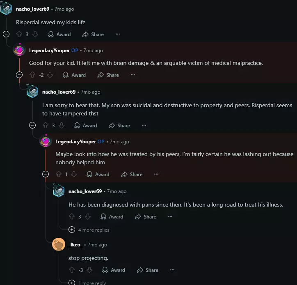This screenshot has width=297, height=285.
Task: Upvote the "diagnosed with pans" comment
Action: (72, 216)
